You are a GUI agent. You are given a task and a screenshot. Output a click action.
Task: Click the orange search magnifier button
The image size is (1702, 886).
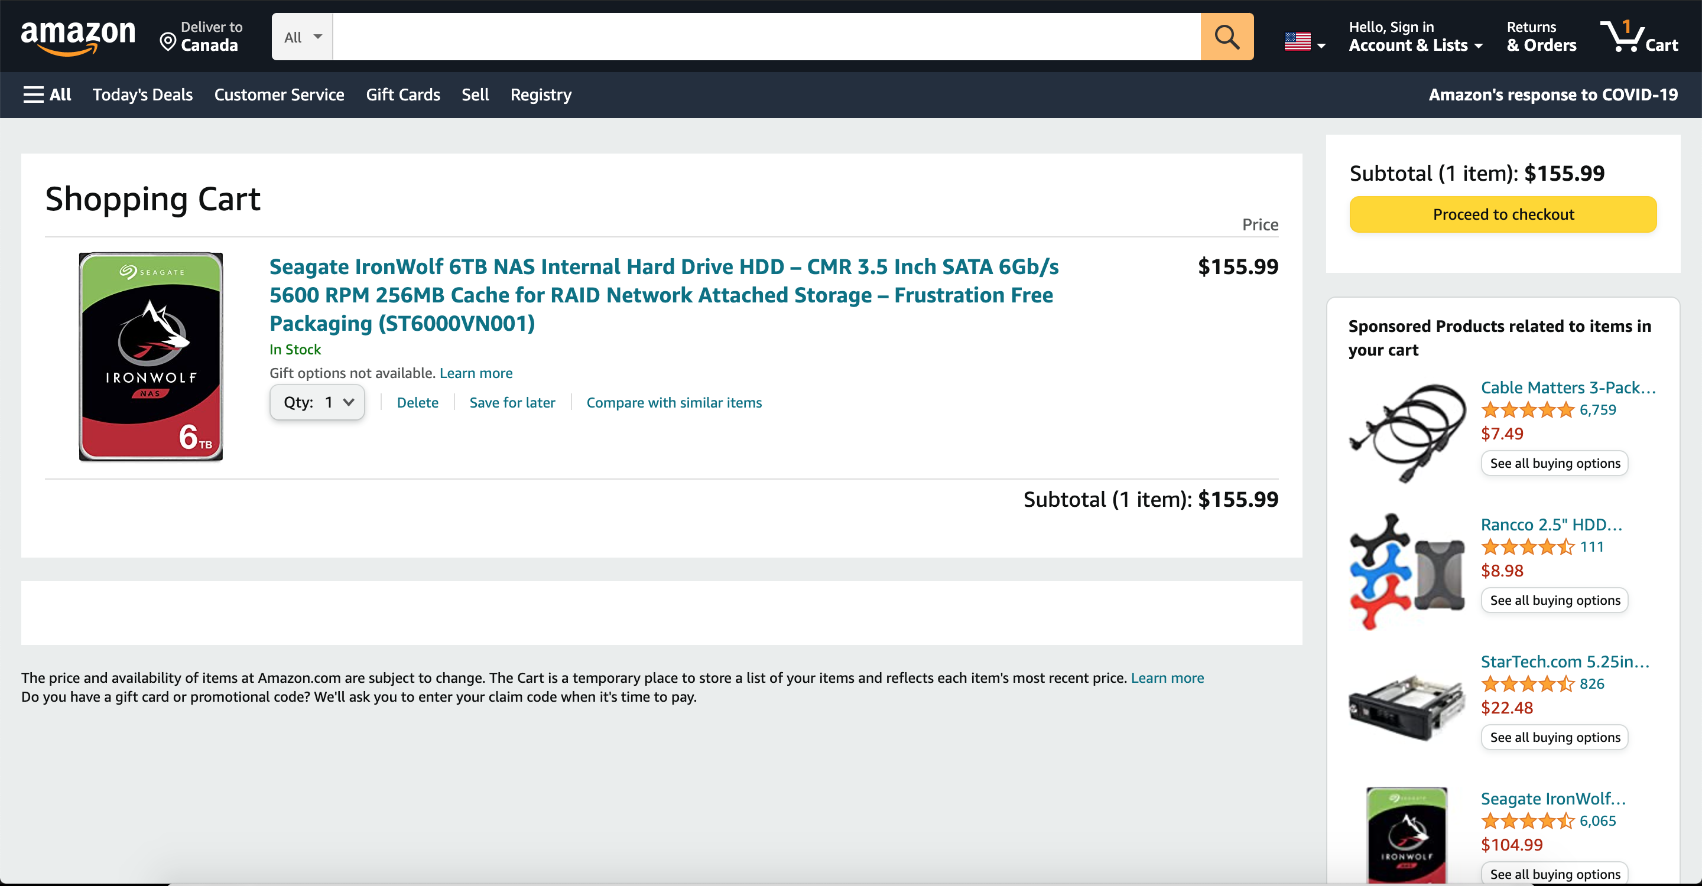point(1226,37)
